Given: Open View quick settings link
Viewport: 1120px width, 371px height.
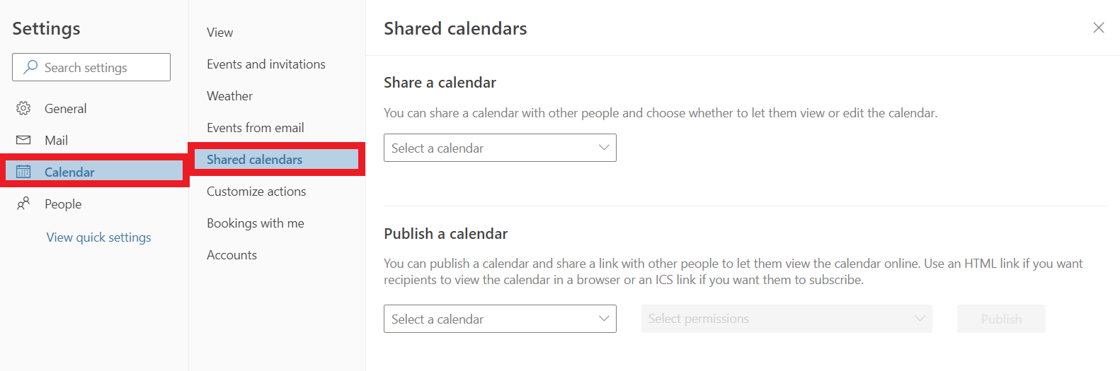Looking at the screenshot, I should 99,237.
